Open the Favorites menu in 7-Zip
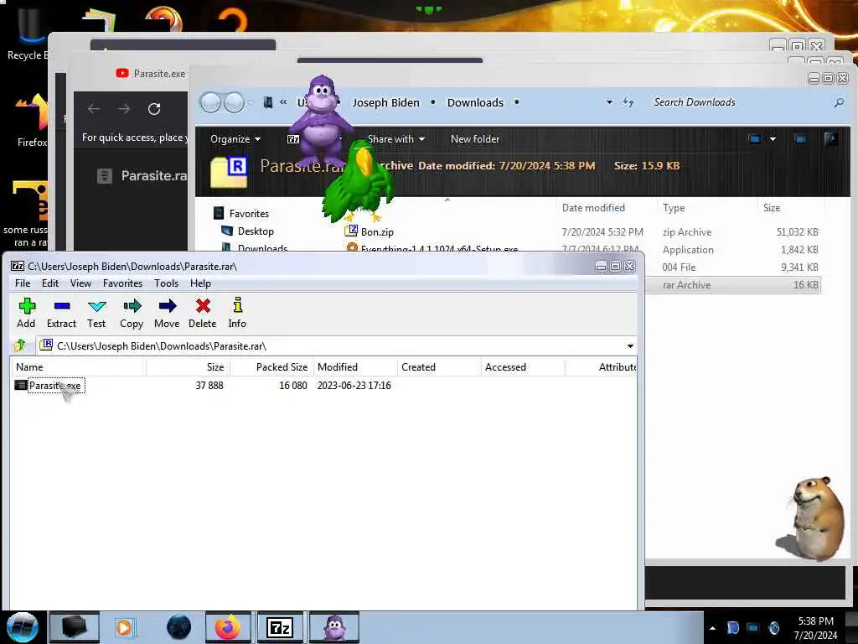The image size is (858, 644). click(x=122, y=283)
